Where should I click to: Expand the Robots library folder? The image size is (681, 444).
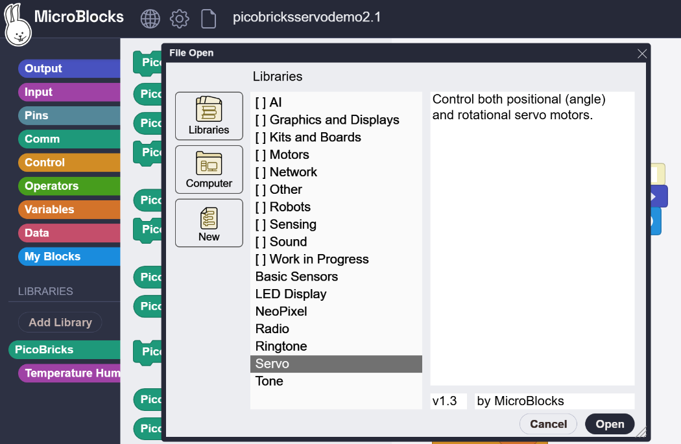(x=336, y=207)
